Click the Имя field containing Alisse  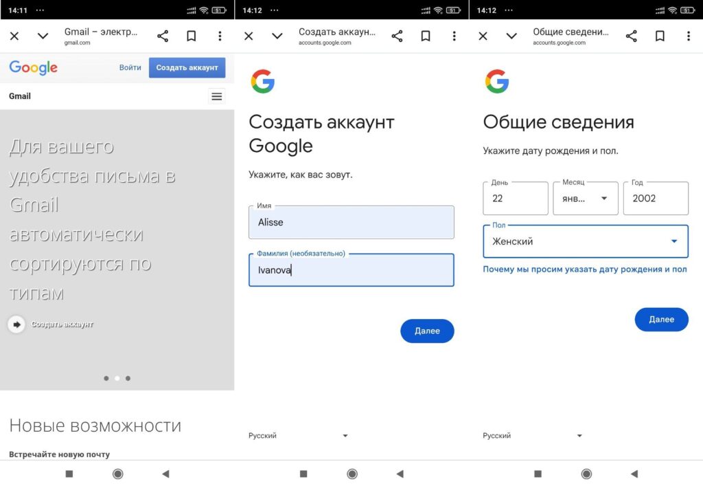tap(351, 222)
